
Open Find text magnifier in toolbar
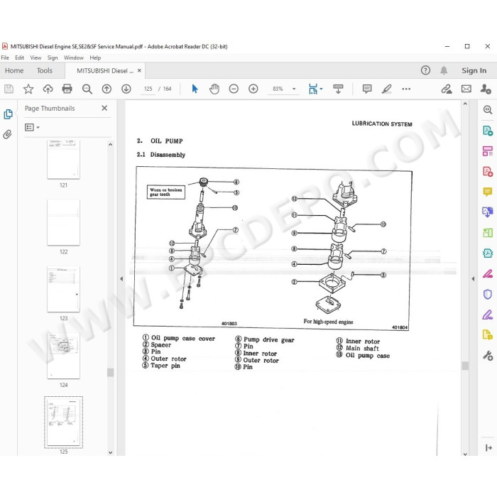click(x=87, y=89)
